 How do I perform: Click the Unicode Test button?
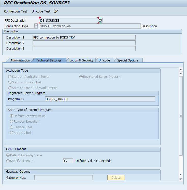(x=41, y=11)
